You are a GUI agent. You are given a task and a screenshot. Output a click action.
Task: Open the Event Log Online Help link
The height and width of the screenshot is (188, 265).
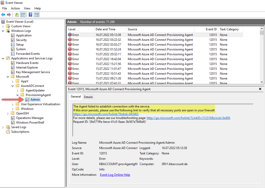coord(115,175)
